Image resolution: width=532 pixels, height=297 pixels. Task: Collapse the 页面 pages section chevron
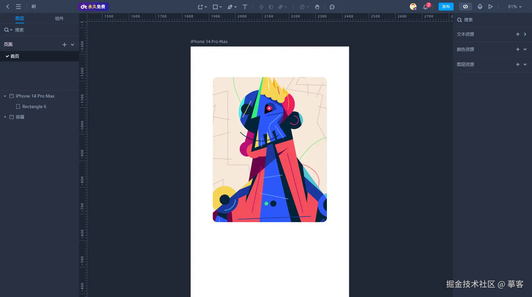click(72, 45)
